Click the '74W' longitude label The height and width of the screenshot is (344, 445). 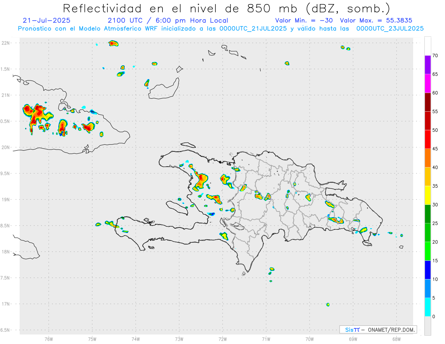[136, 339]
